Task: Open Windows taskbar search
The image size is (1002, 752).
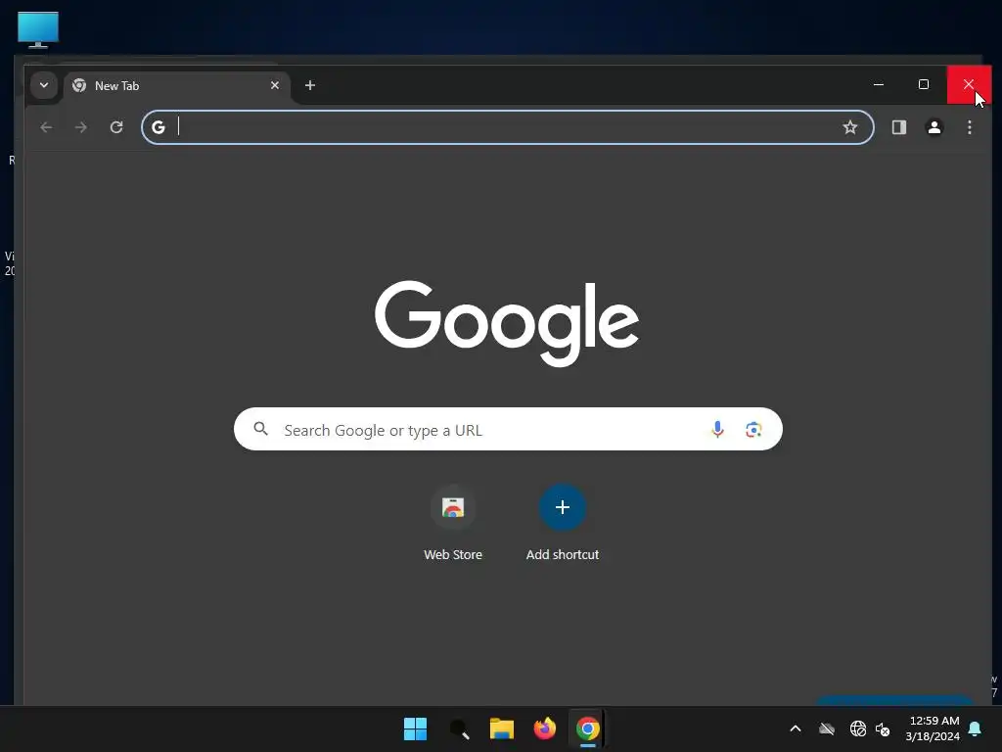Action: [x=459, y=728]
